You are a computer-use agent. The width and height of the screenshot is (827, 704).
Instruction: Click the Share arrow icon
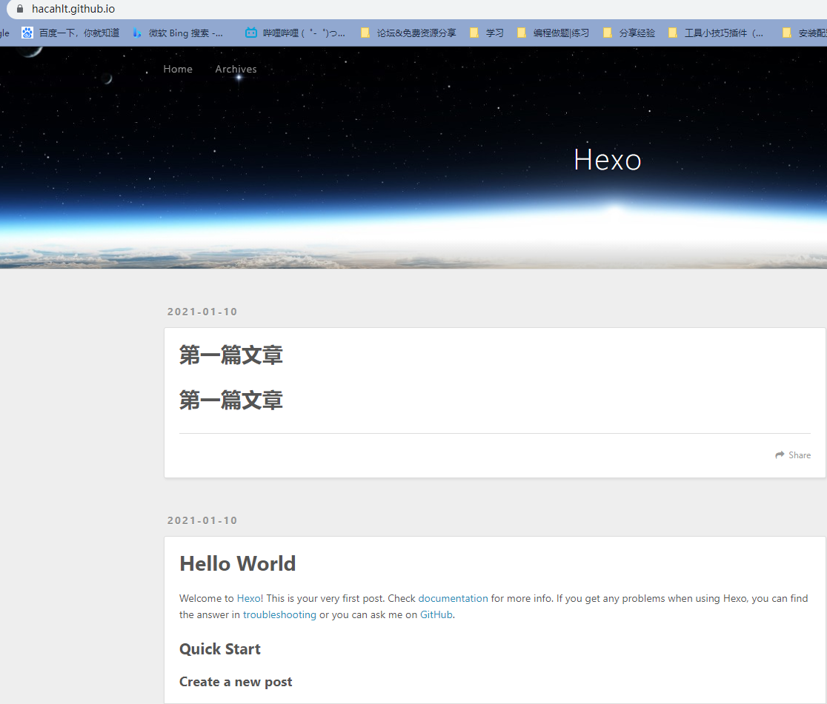click(x=780, y=455)
